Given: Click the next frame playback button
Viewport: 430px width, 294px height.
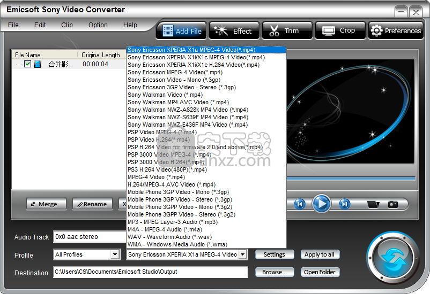Looking at the screenshot, I should click(x=344, y=204).
